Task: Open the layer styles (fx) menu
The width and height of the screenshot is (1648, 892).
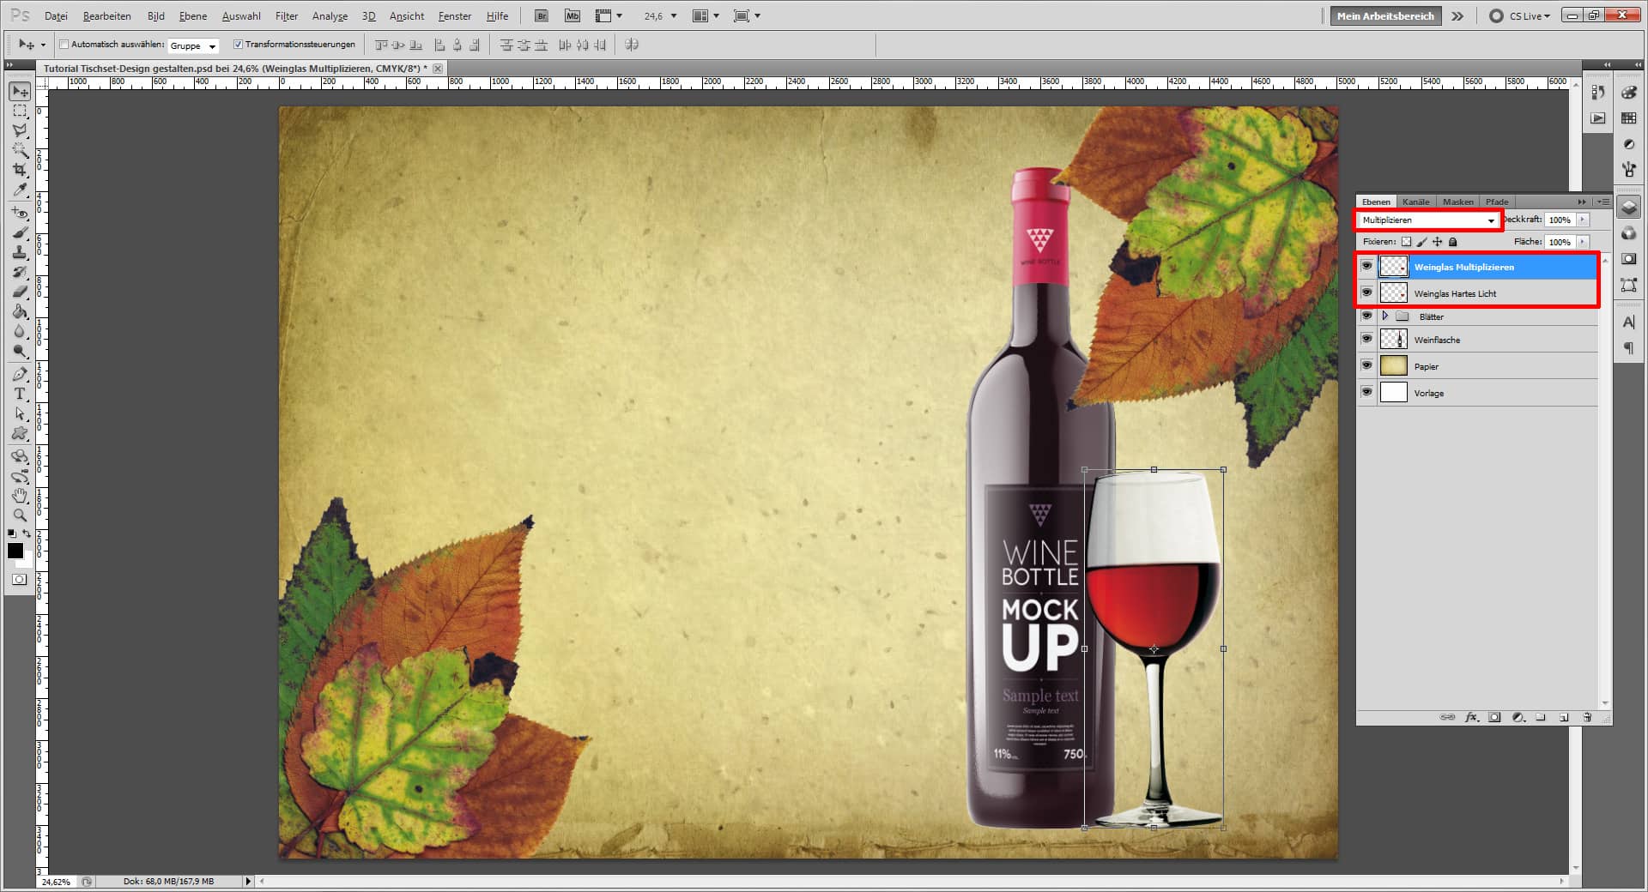Action: (1471, 717)
